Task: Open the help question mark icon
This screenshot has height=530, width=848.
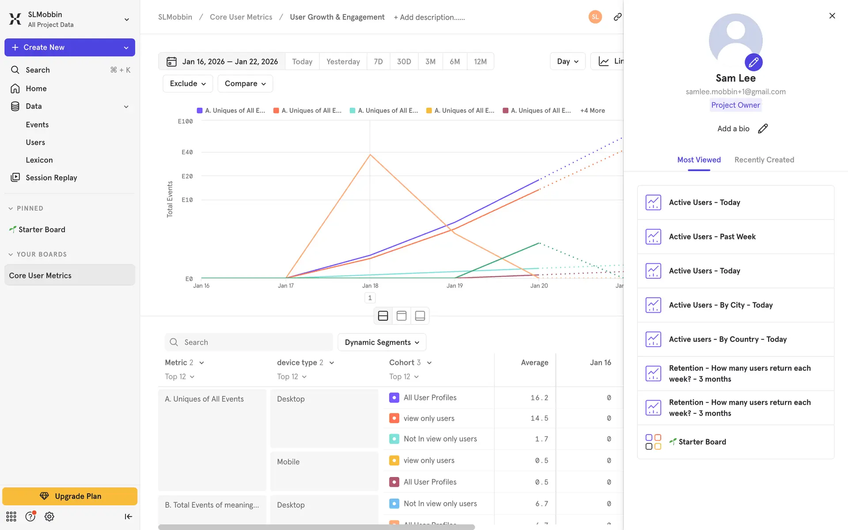Action: (30, 516)
